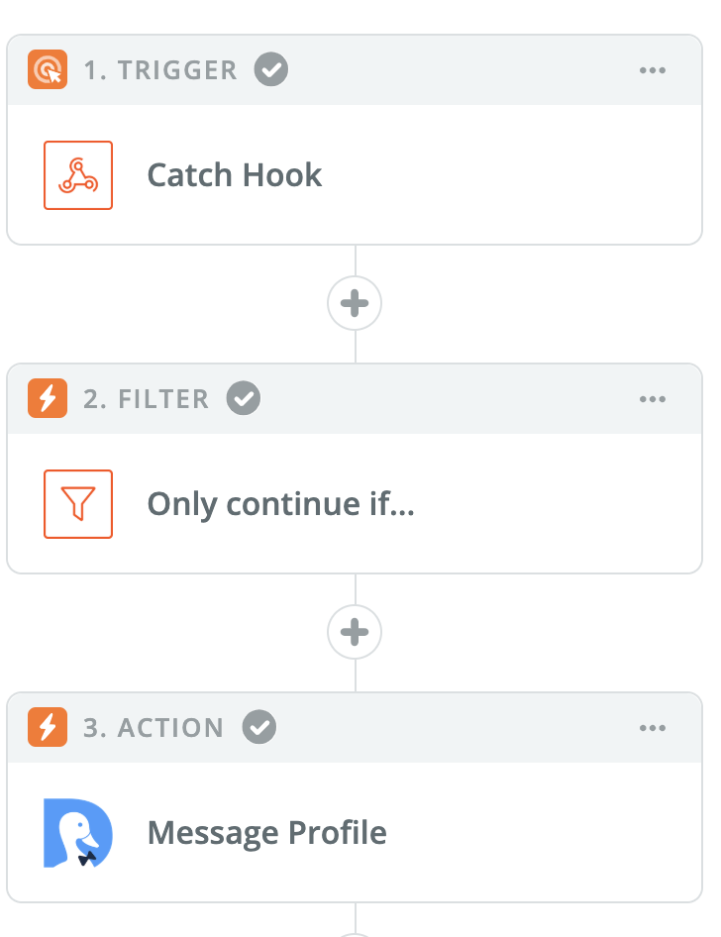Select the 2. FILTER header label
Viewport: 721px width, 937px height.
(x=147, y=398)
